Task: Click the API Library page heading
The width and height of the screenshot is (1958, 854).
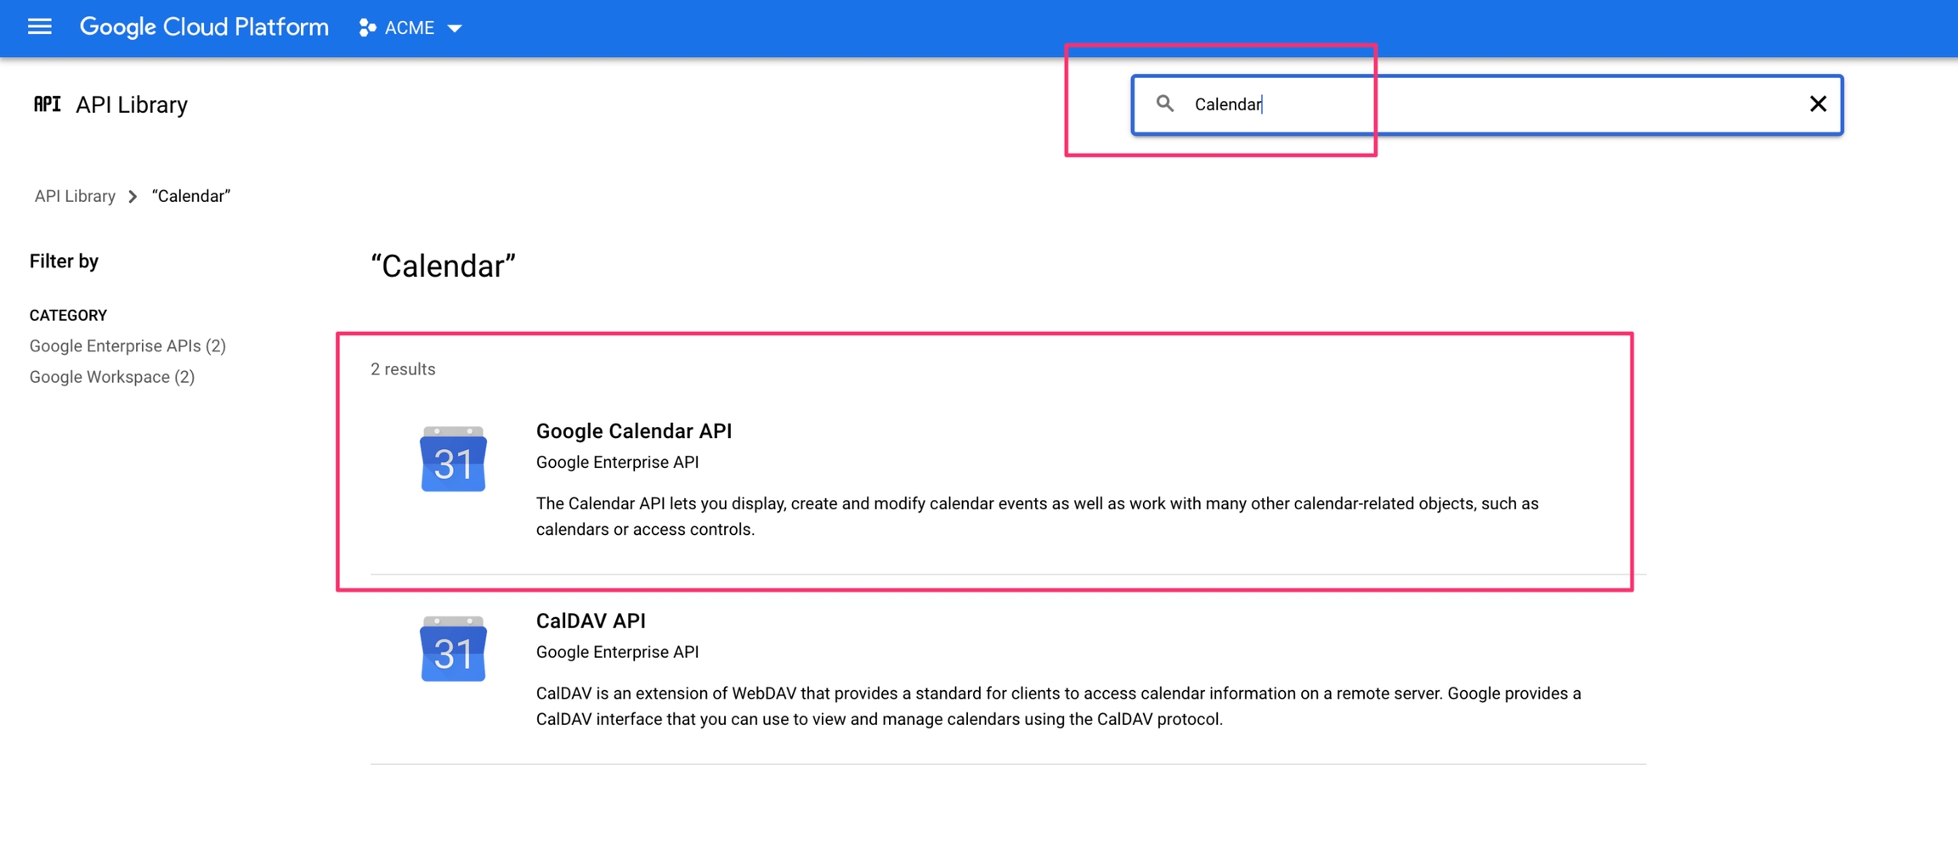Action: pyautogui.click(x=132, y=104)
